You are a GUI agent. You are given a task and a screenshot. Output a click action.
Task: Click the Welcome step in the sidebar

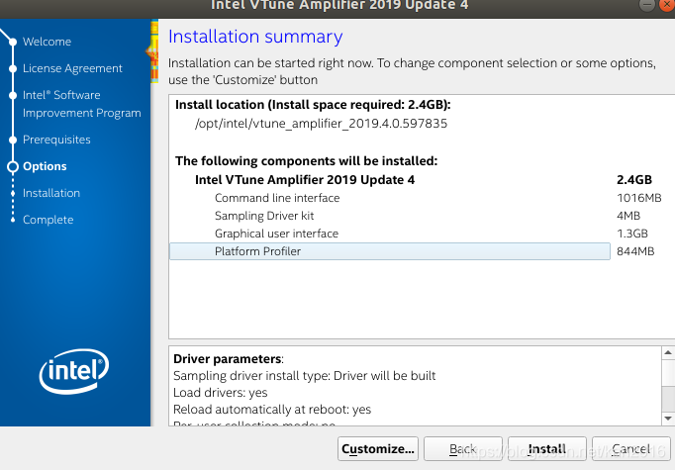[x=47, y=42]
